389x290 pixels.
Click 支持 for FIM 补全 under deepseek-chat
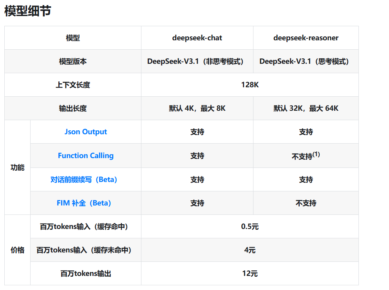[x=197, y=203]
